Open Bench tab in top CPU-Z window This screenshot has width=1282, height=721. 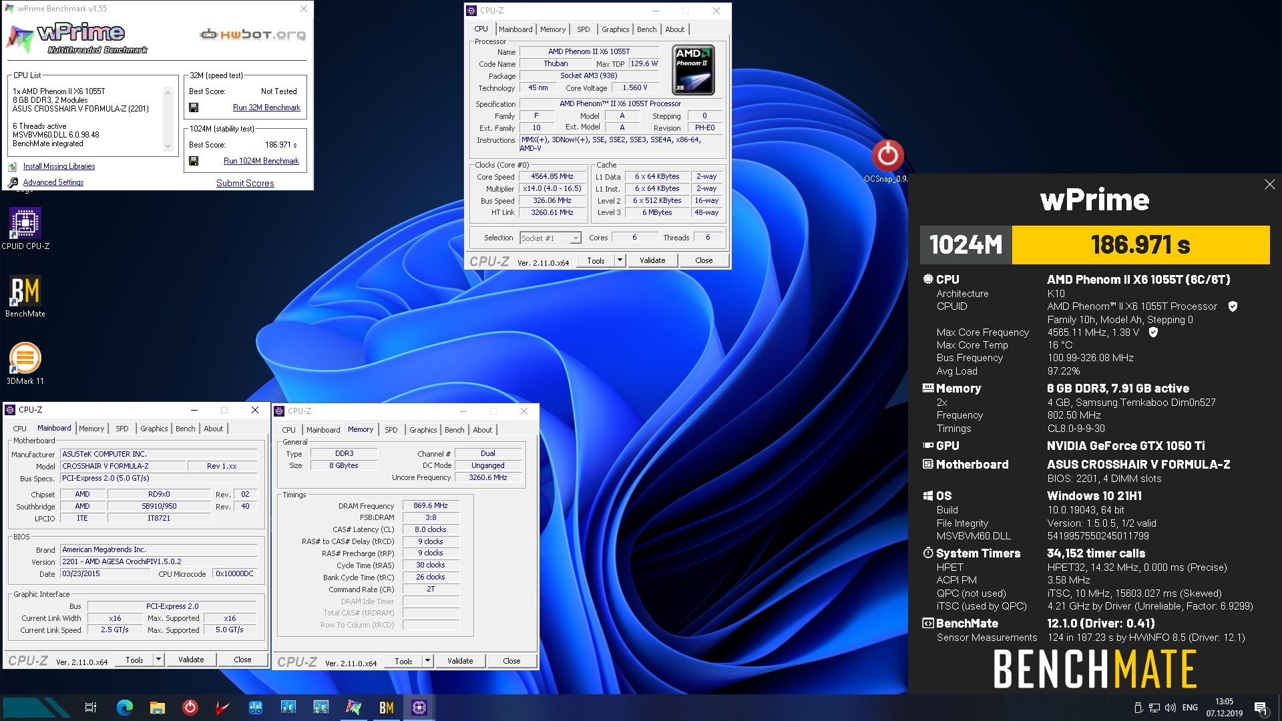pyautogui.click(x=646, y=29)
